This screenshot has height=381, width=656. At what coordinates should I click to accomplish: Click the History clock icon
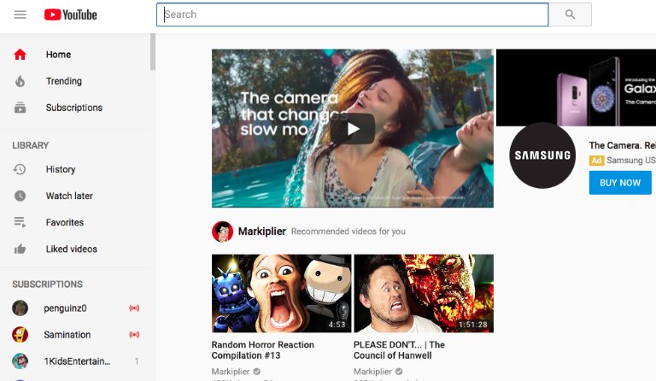click(20, 169)
